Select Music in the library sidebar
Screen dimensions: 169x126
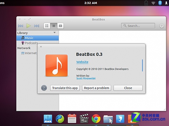pyautogui.click(x=38, y=38)
